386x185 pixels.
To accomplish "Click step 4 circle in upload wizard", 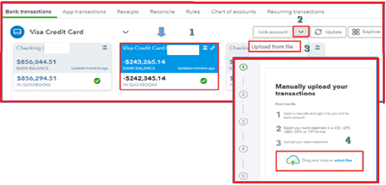I will point(243,149).
